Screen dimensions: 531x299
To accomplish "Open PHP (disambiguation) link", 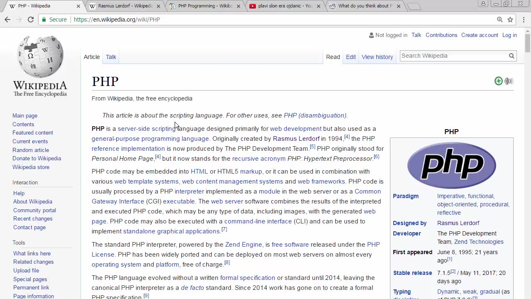I will [x=315, y=115].
